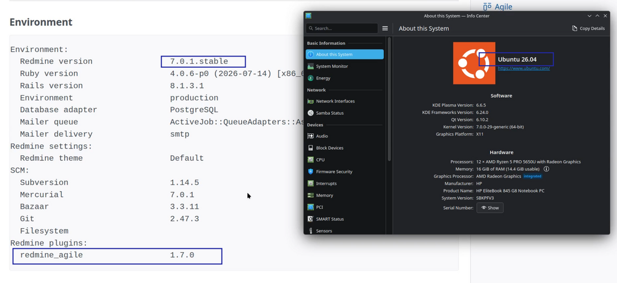Click the Info Center app icon in title bar
Viewport: 617px width, 283px height.
point(308,16)
